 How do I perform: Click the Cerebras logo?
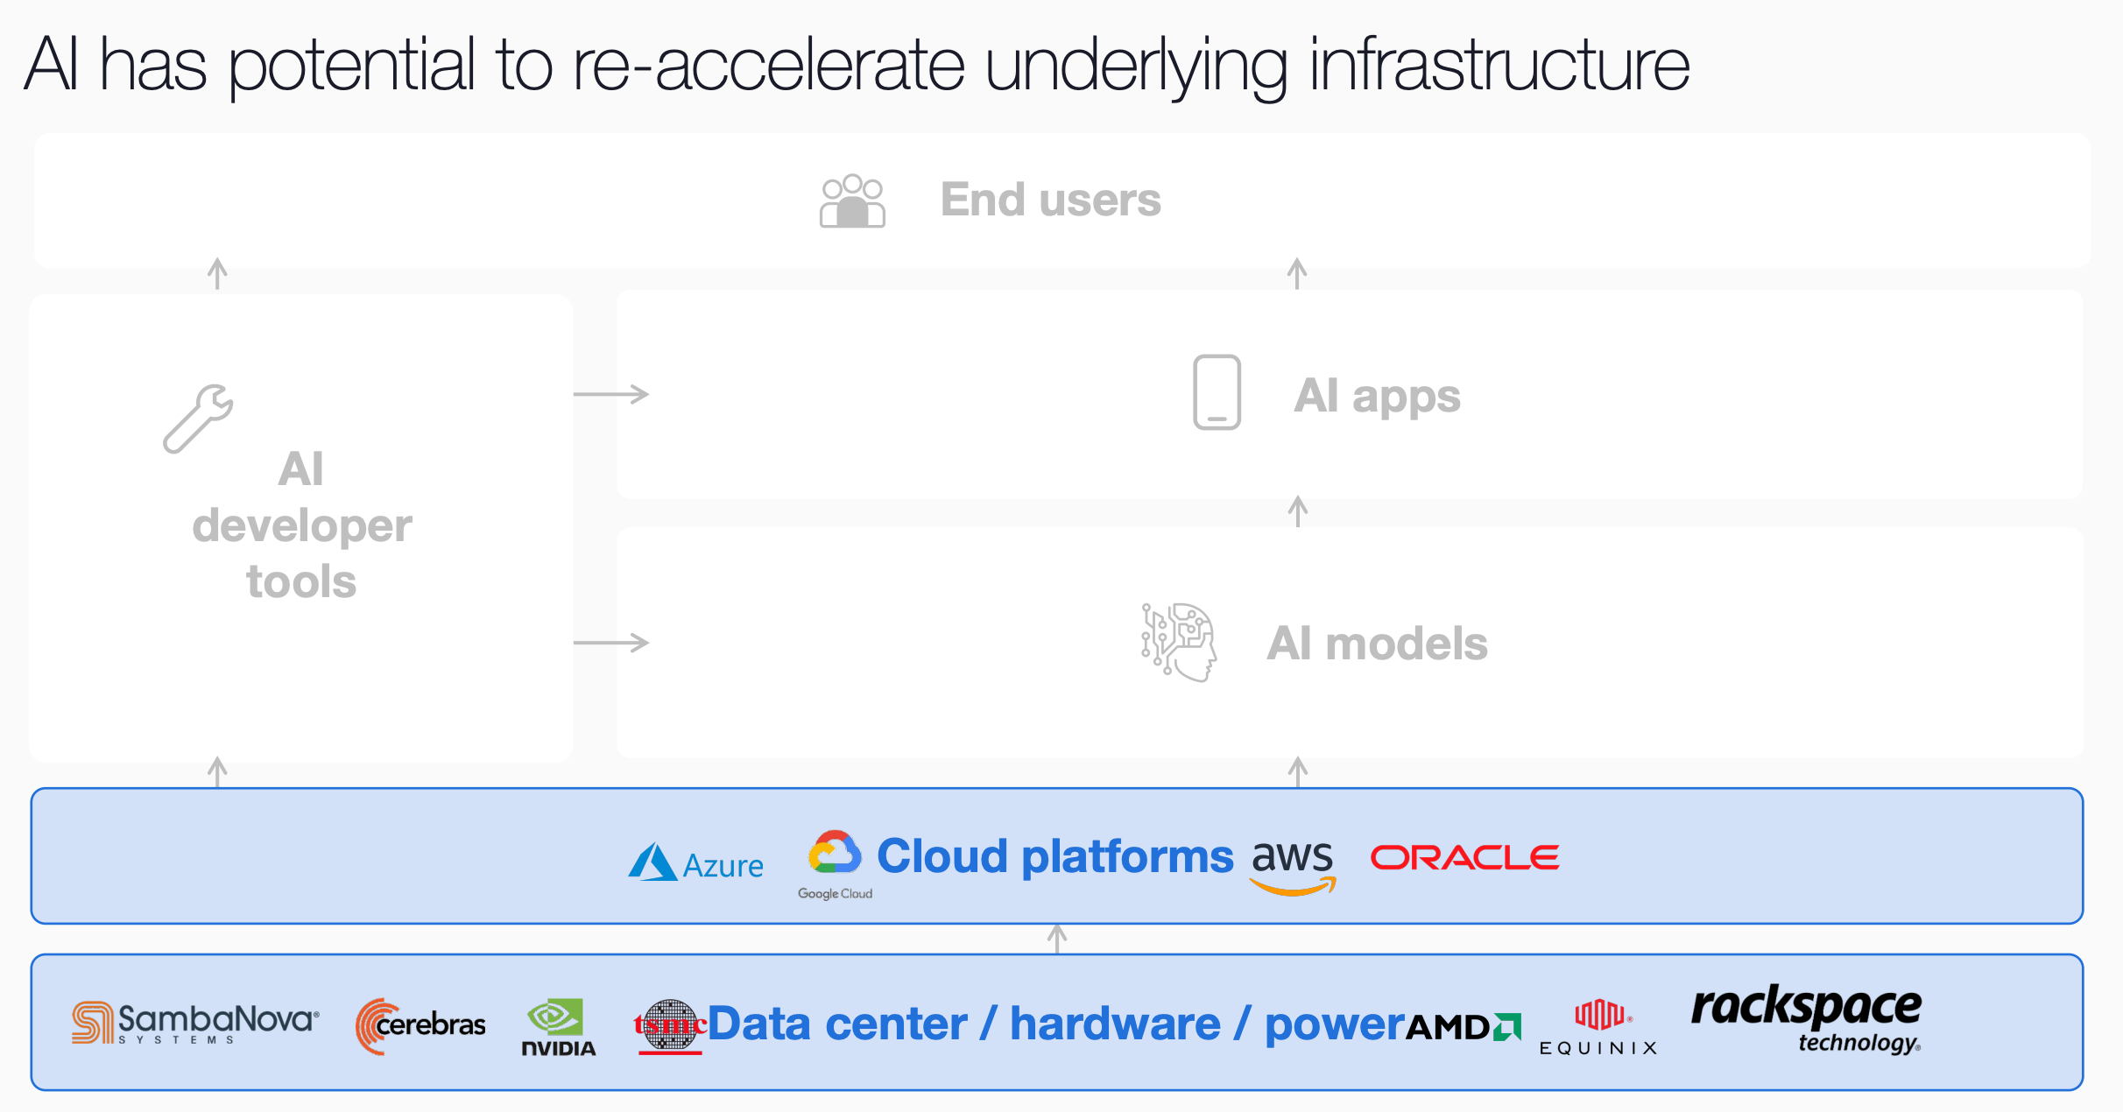pos(420,1025)
